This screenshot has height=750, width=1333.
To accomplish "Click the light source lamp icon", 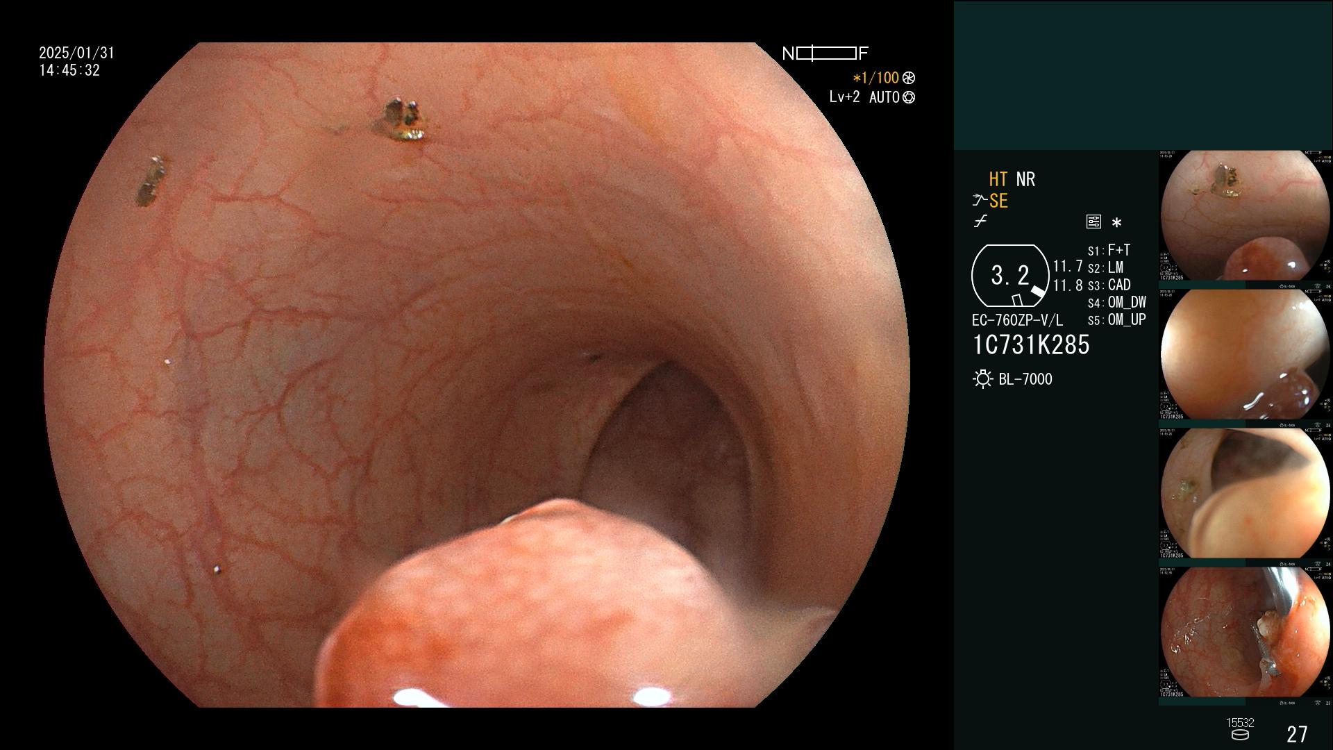I will pos(983,379).
